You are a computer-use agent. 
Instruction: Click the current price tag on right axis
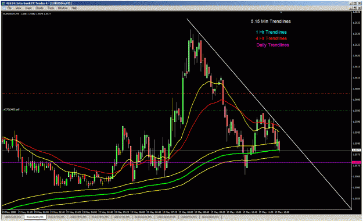tap(356, 150)
